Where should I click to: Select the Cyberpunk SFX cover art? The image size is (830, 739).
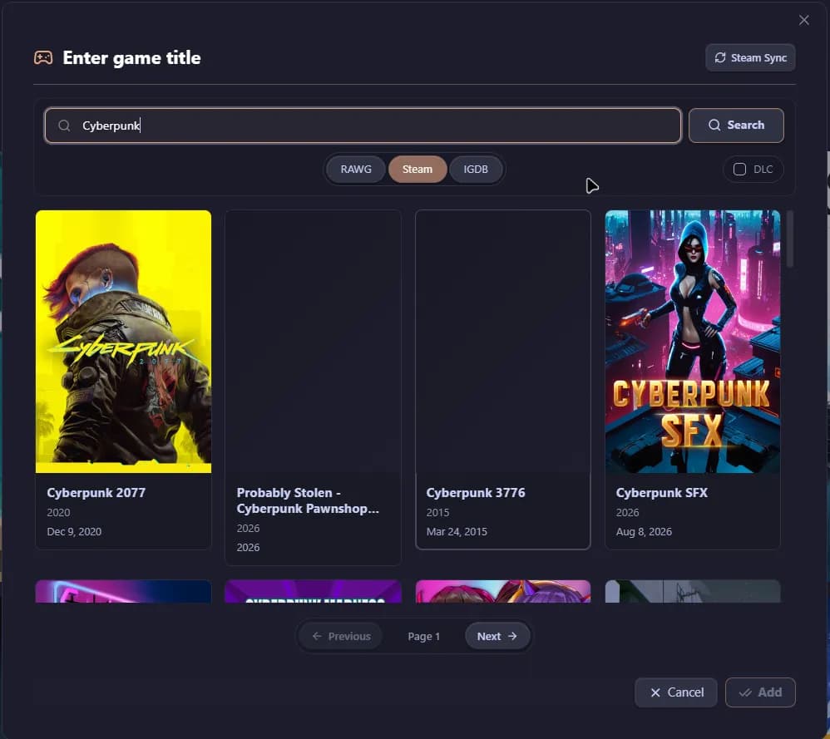point(693,341)
